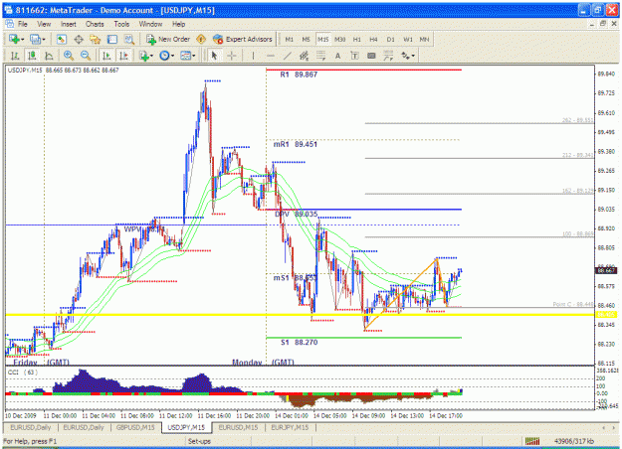Screen dimensions: 622x449
Task: Expand the New Chart dropdown arrow
Action: pyautogui.click(x=23, y=39)
